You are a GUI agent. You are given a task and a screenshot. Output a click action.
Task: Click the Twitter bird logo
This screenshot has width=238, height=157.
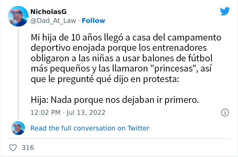click(x=225, y=12)
